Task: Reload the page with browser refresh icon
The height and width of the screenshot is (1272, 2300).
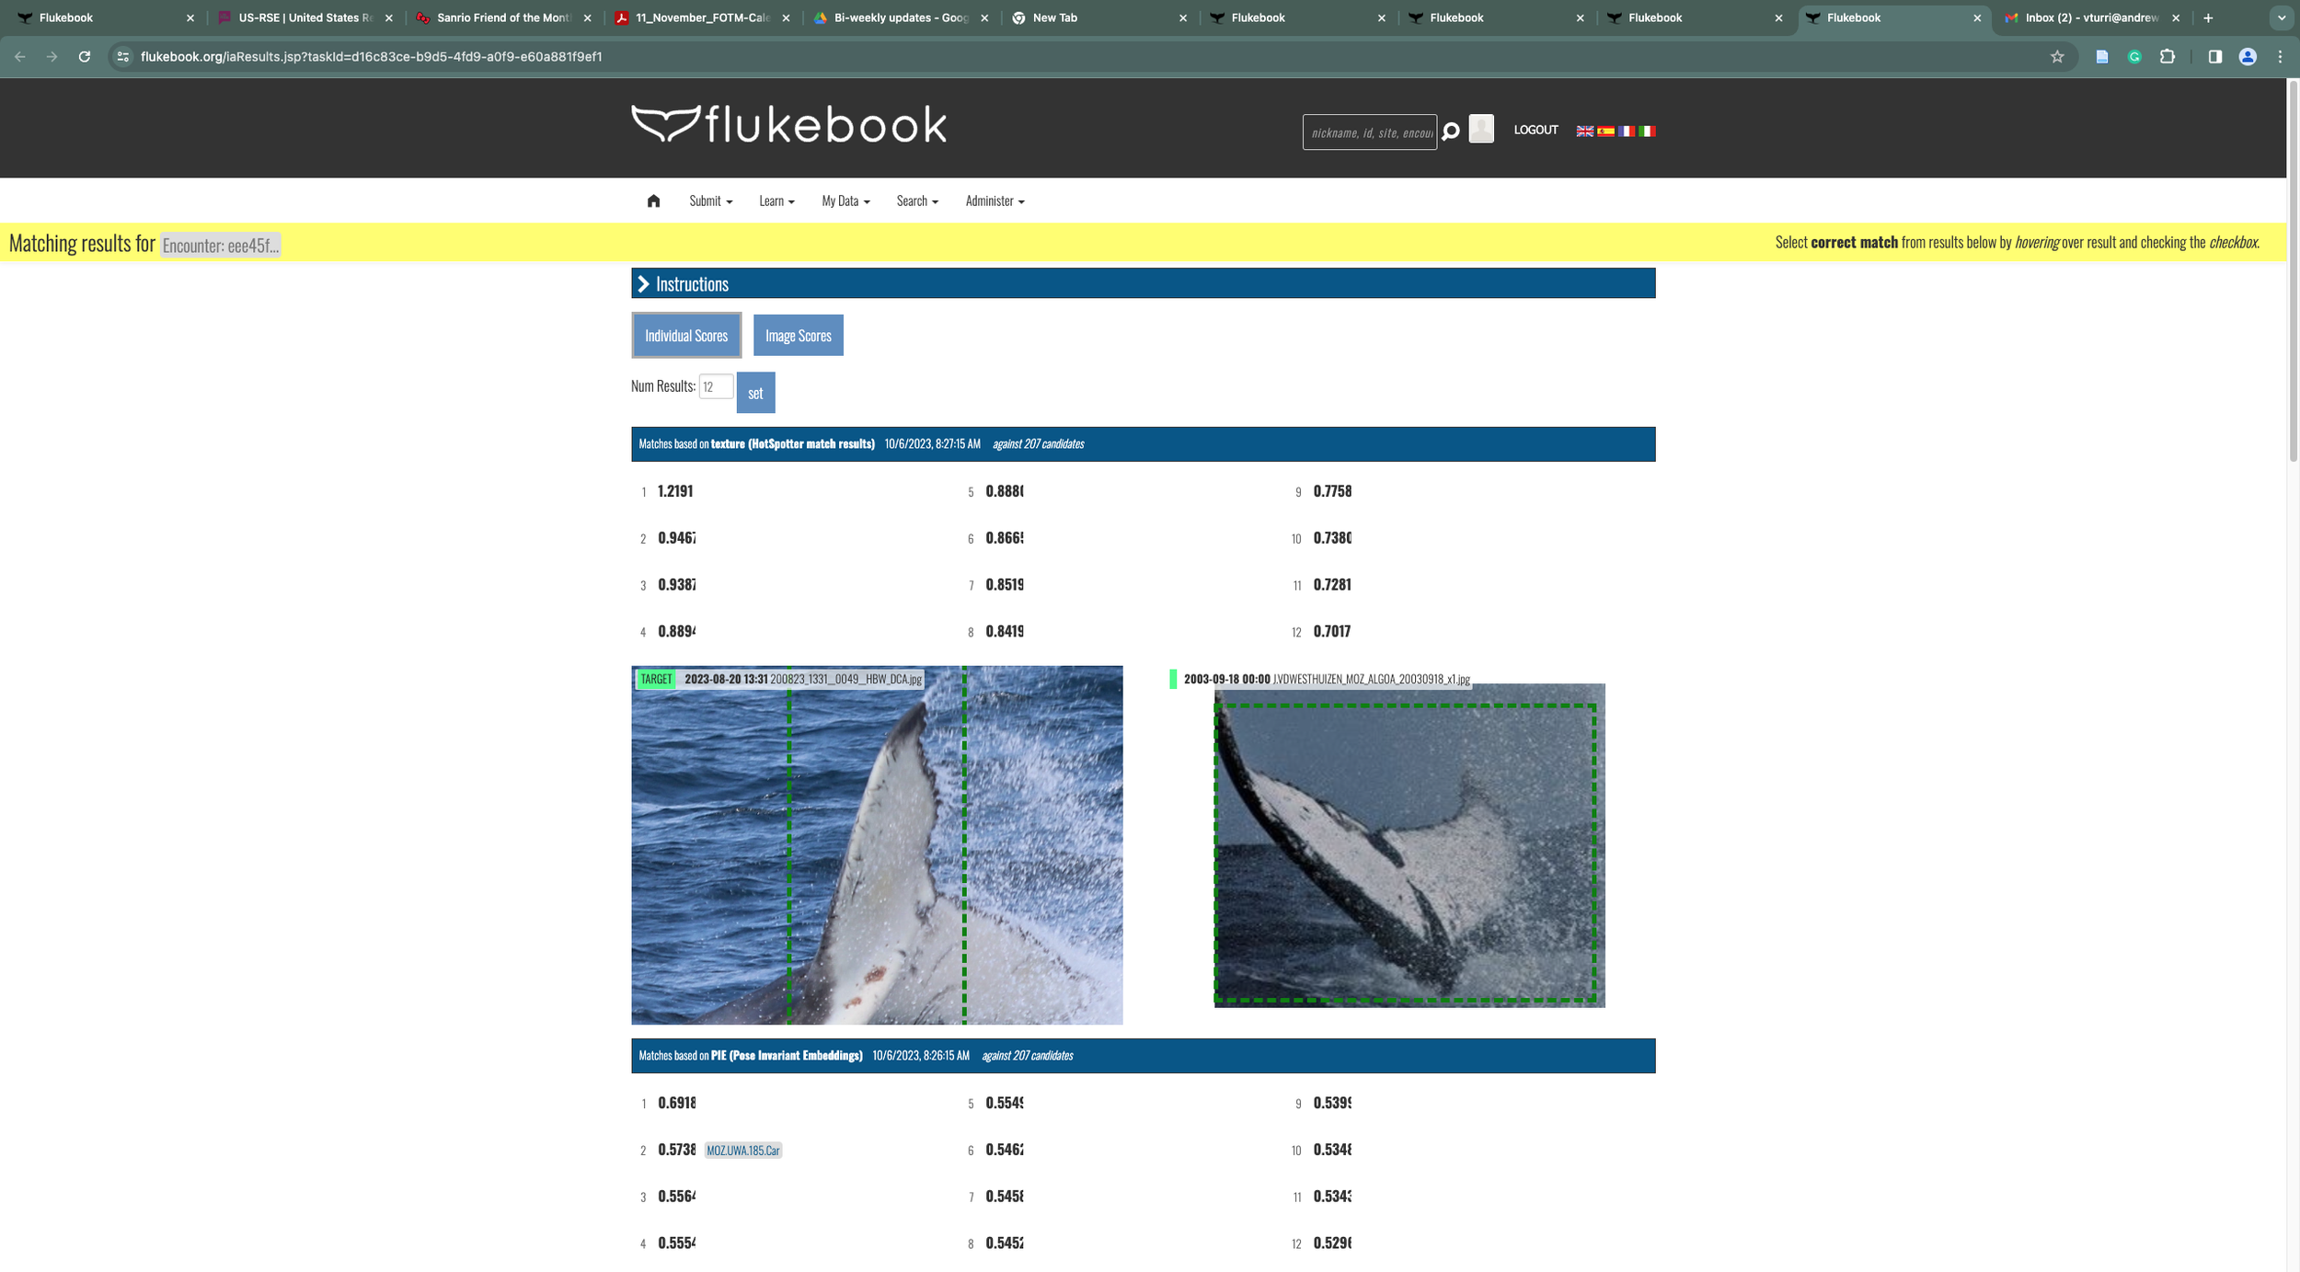Action: click(x=85, y=57)
